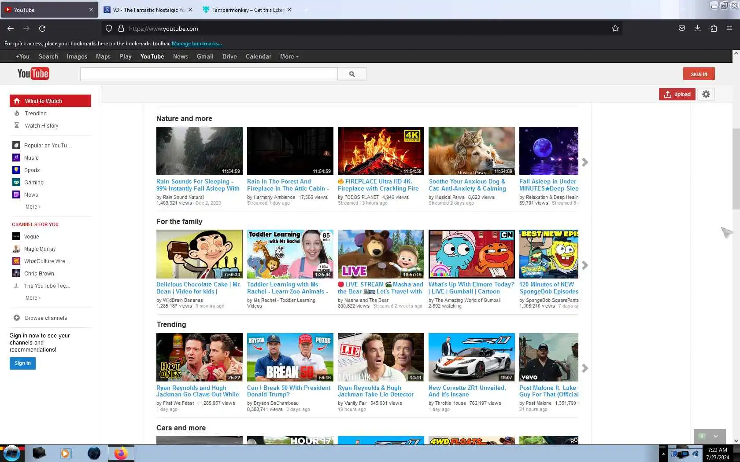Screen dimensions: 740x462
Task: Expand More under Channels For You
Action: point(33,298)
